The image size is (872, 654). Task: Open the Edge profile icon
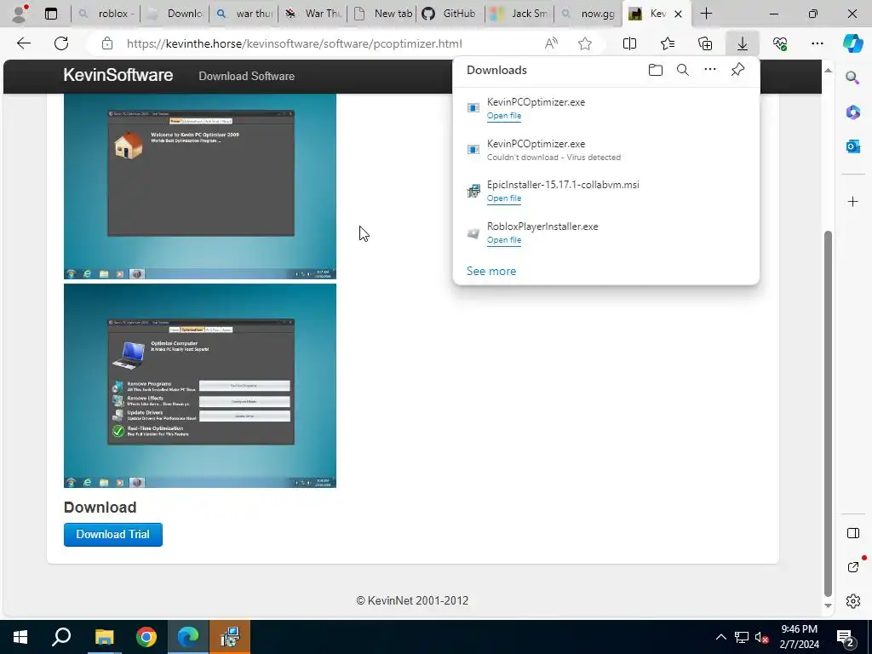20,14
